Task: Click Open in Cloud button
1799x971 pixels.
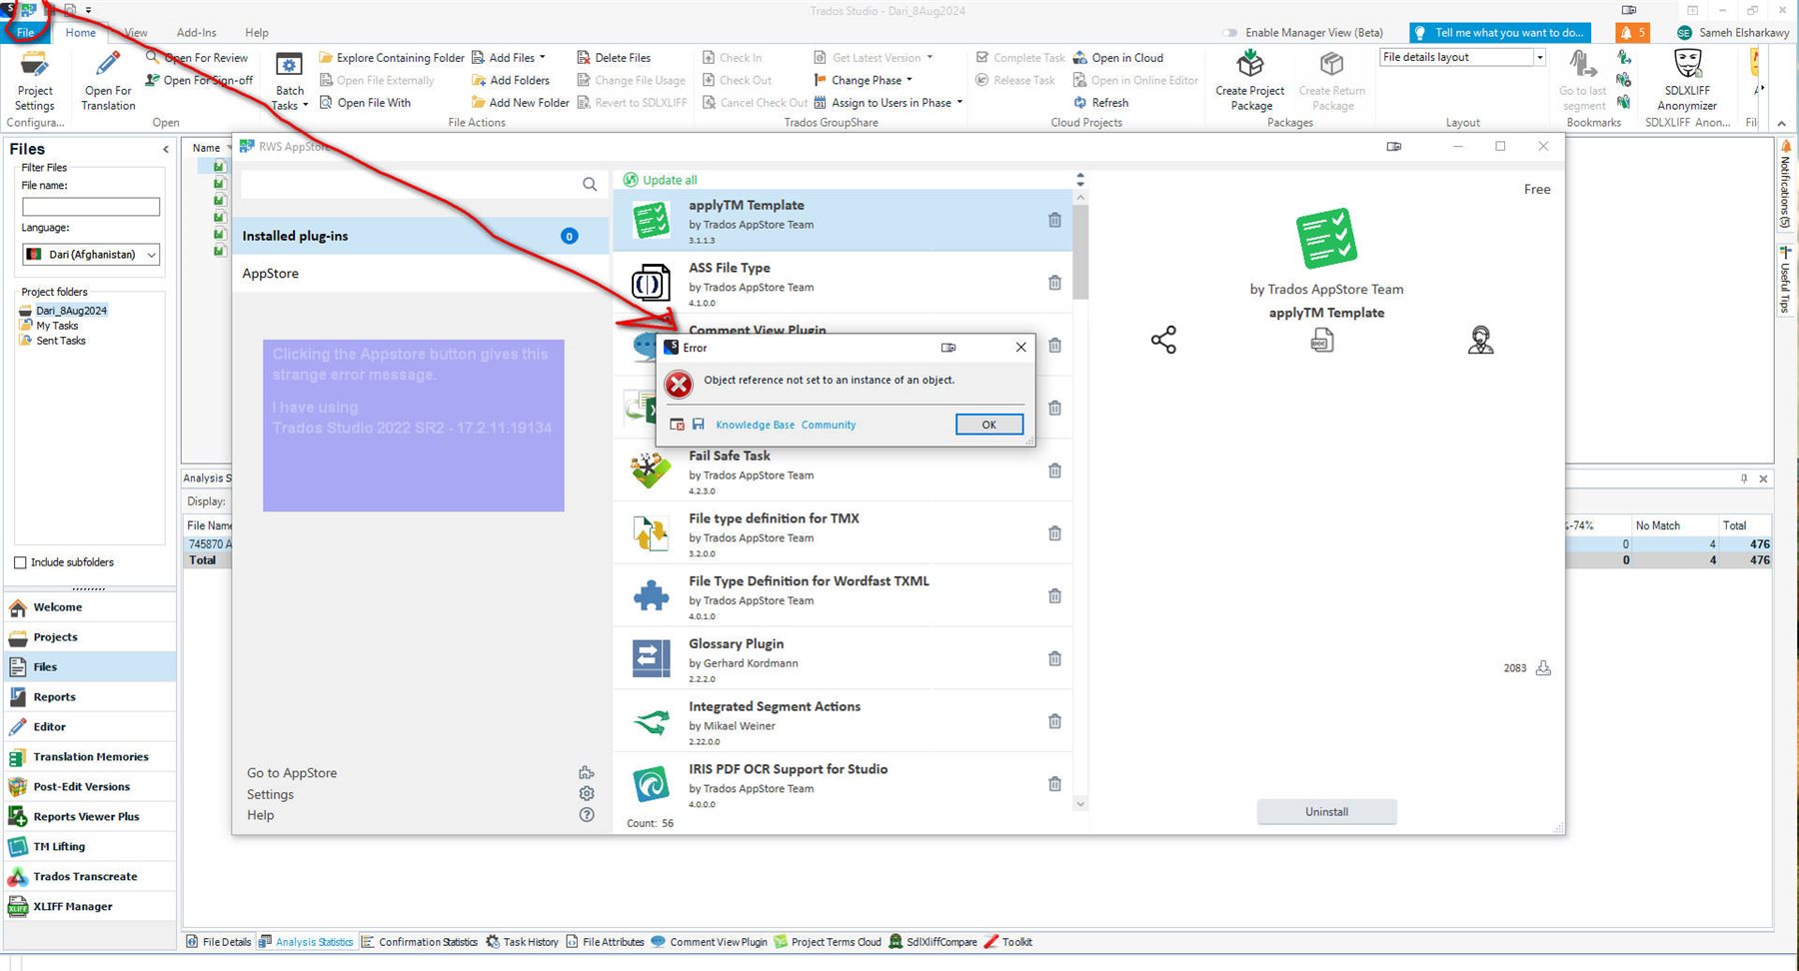Action: 1117,58
